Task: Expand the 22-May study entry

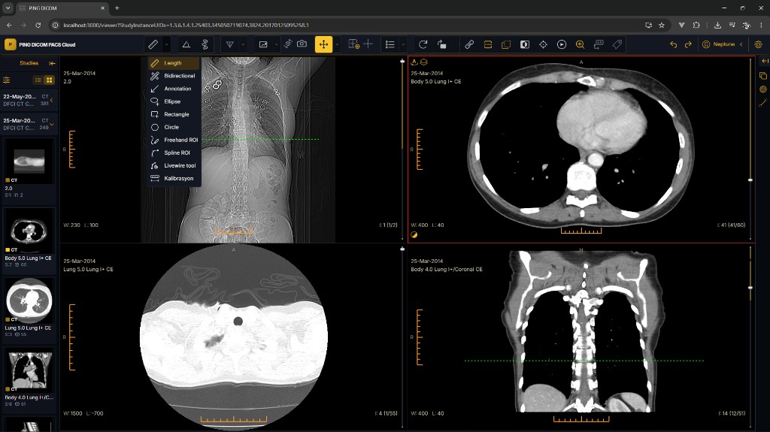Action: pyautogui.click(x=29, y=100)
